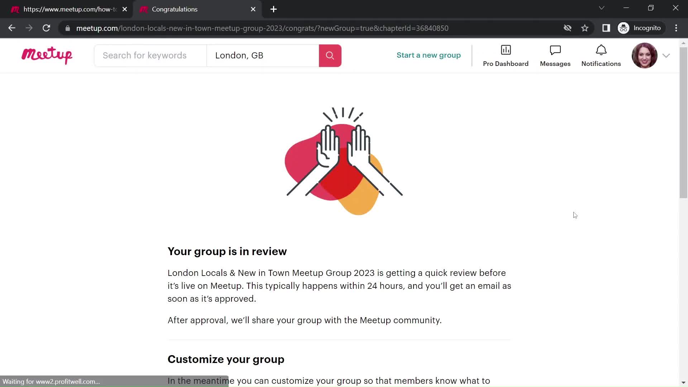688x387 pixels.
Task: Open Pro Dashboard panel
Action: (x=506, y=55)
